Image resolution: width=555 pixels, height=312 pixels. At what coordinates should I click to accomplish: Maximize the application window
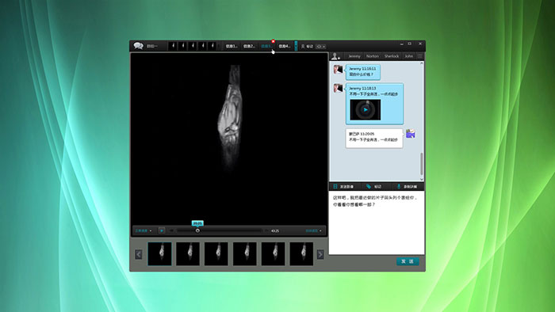tap(410, 44)
